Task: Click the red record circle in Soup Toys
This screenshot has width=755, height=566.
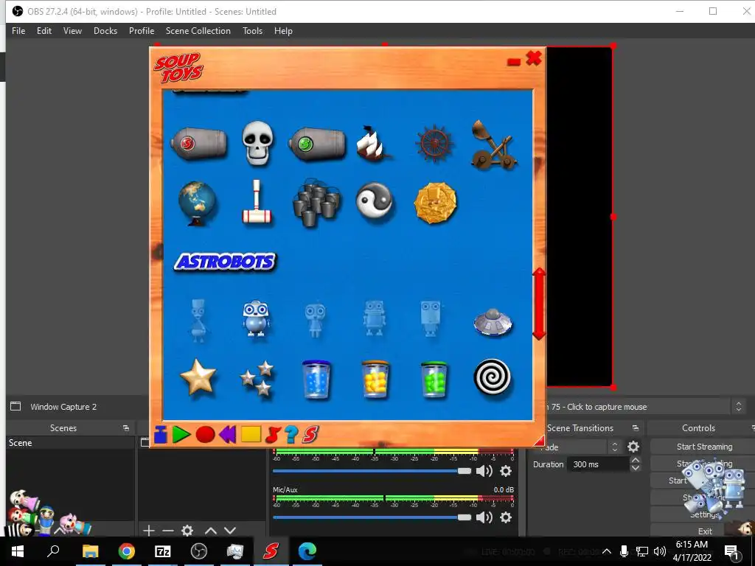Action: pyautogui.click(x=205, y=434)
